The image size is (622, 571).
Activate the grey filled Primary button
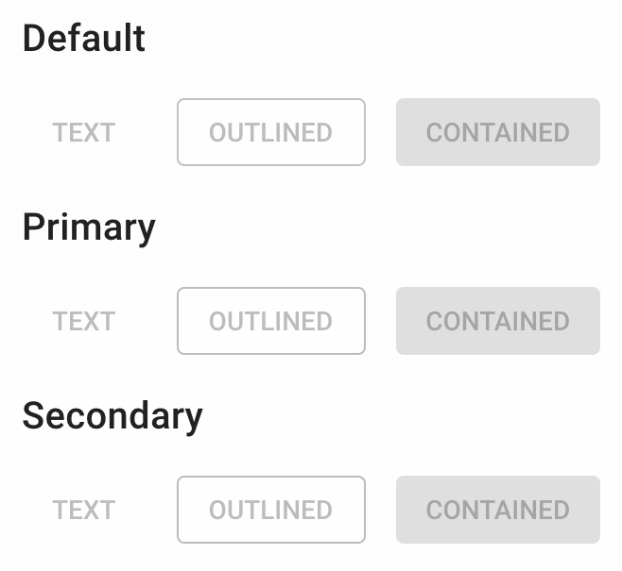point(497,321)
